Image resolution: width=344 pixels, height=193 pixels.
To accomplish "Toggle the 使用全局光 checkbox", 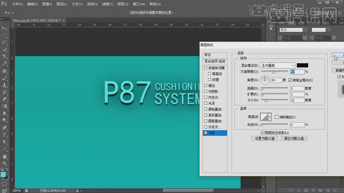I will click(x=290, y=80).
